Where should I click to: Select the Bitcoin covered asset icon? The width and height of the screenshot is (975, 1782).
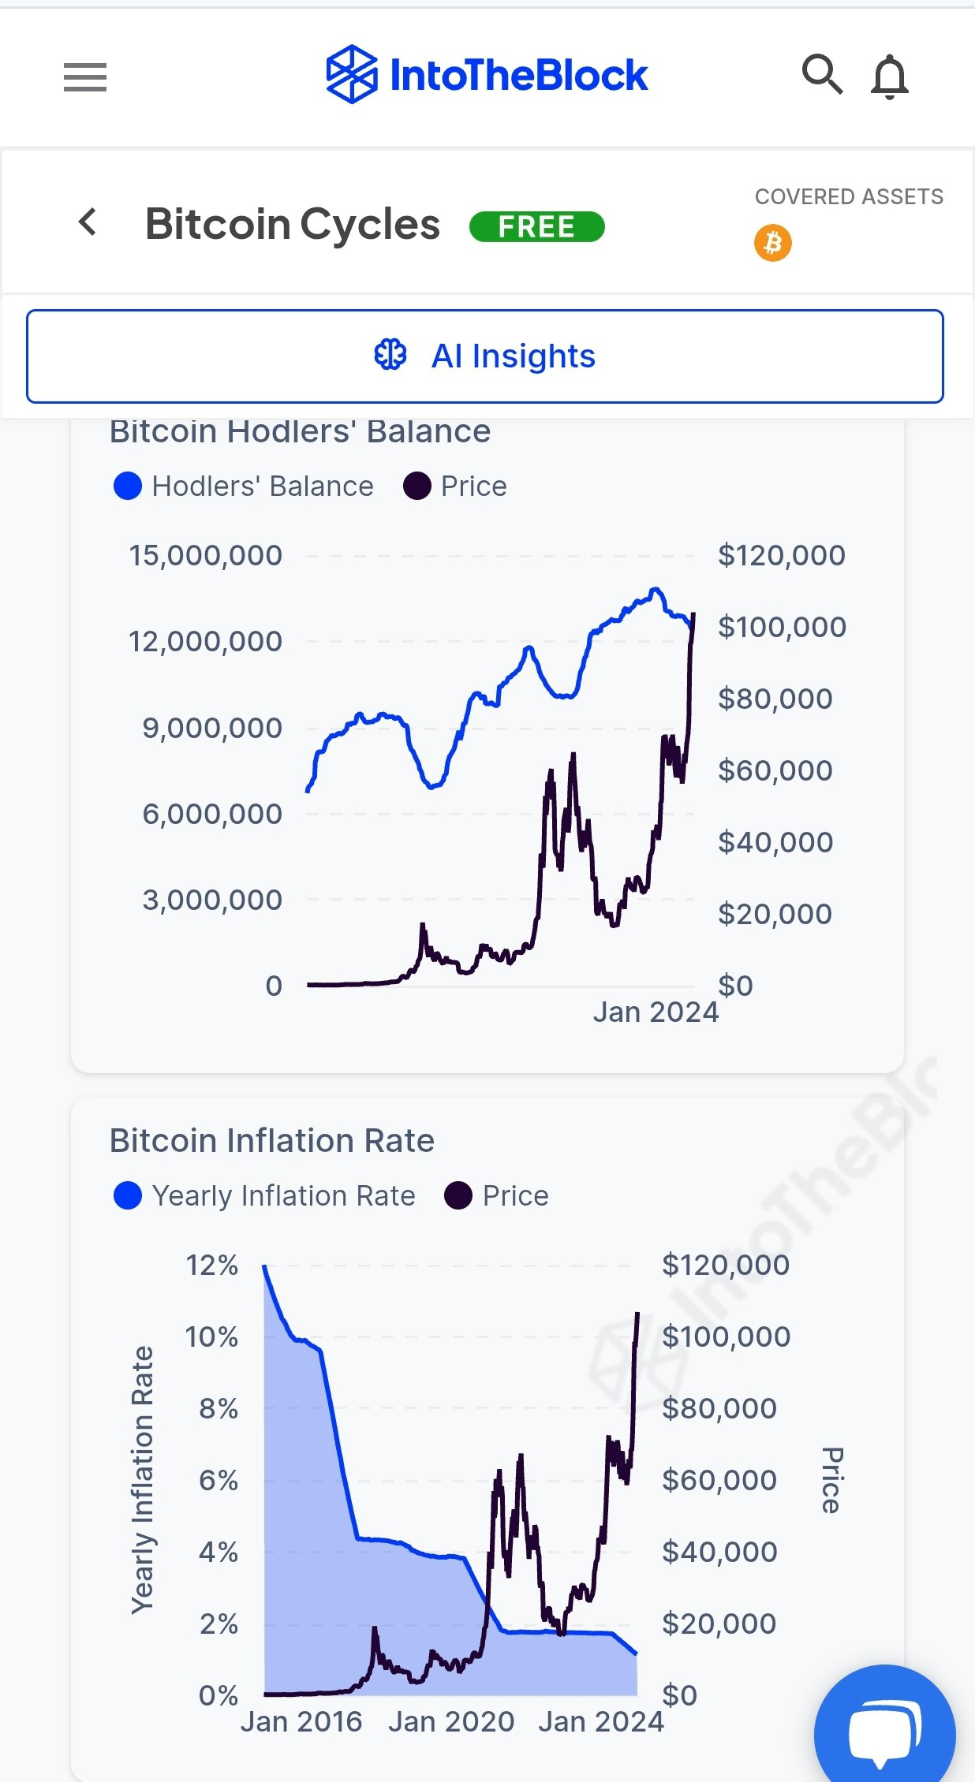(773, 243)
